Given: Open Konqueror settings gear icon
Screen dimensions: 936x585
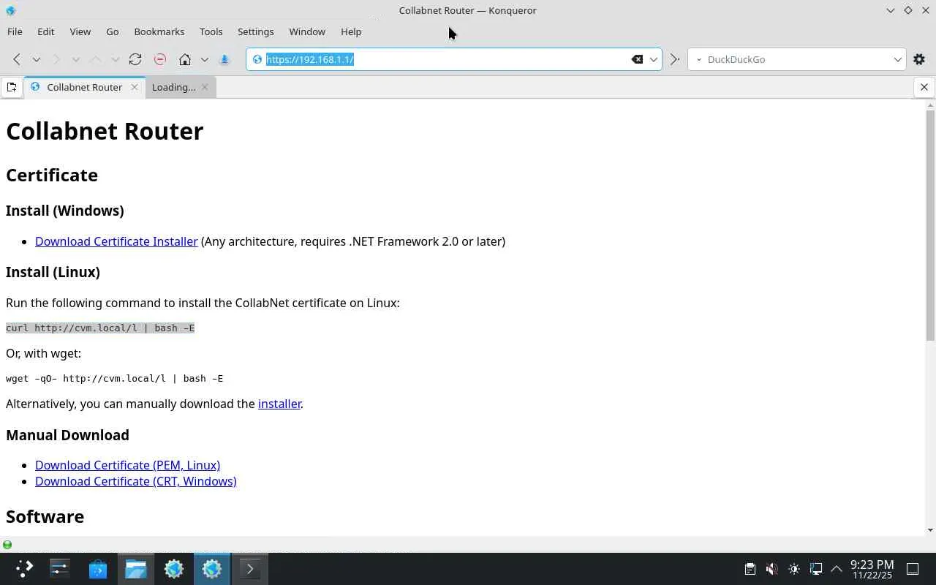Looking at the screenshot, I should point(920,59).
